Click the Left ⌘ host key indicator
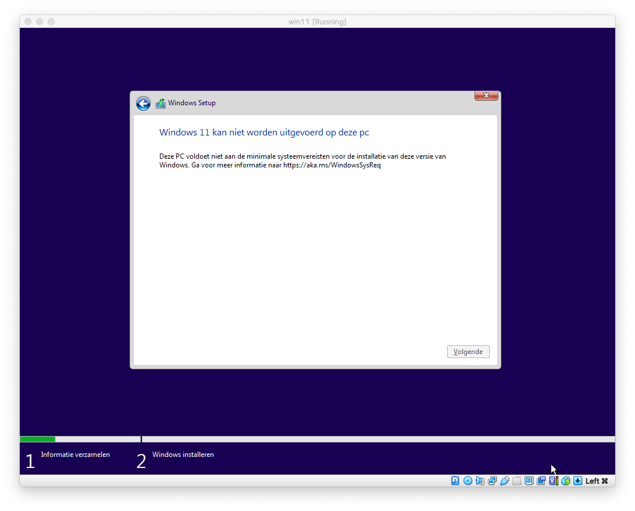The width and height of the screenshot is (635, 511). [597, 481]
